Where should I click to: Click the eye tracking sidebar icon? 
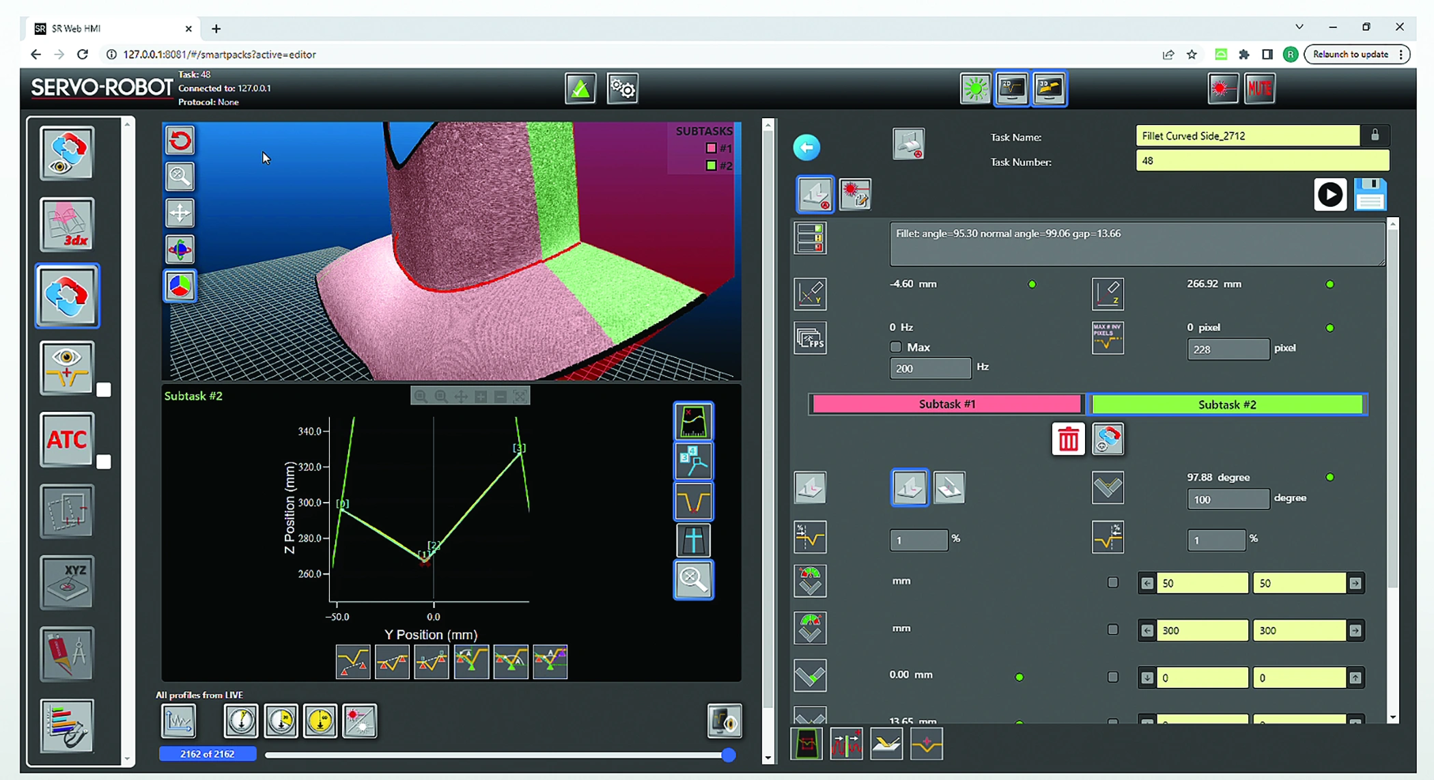pos(66,368)
